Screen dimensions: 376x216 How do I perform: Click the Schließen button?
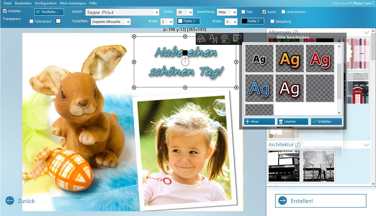326,122
